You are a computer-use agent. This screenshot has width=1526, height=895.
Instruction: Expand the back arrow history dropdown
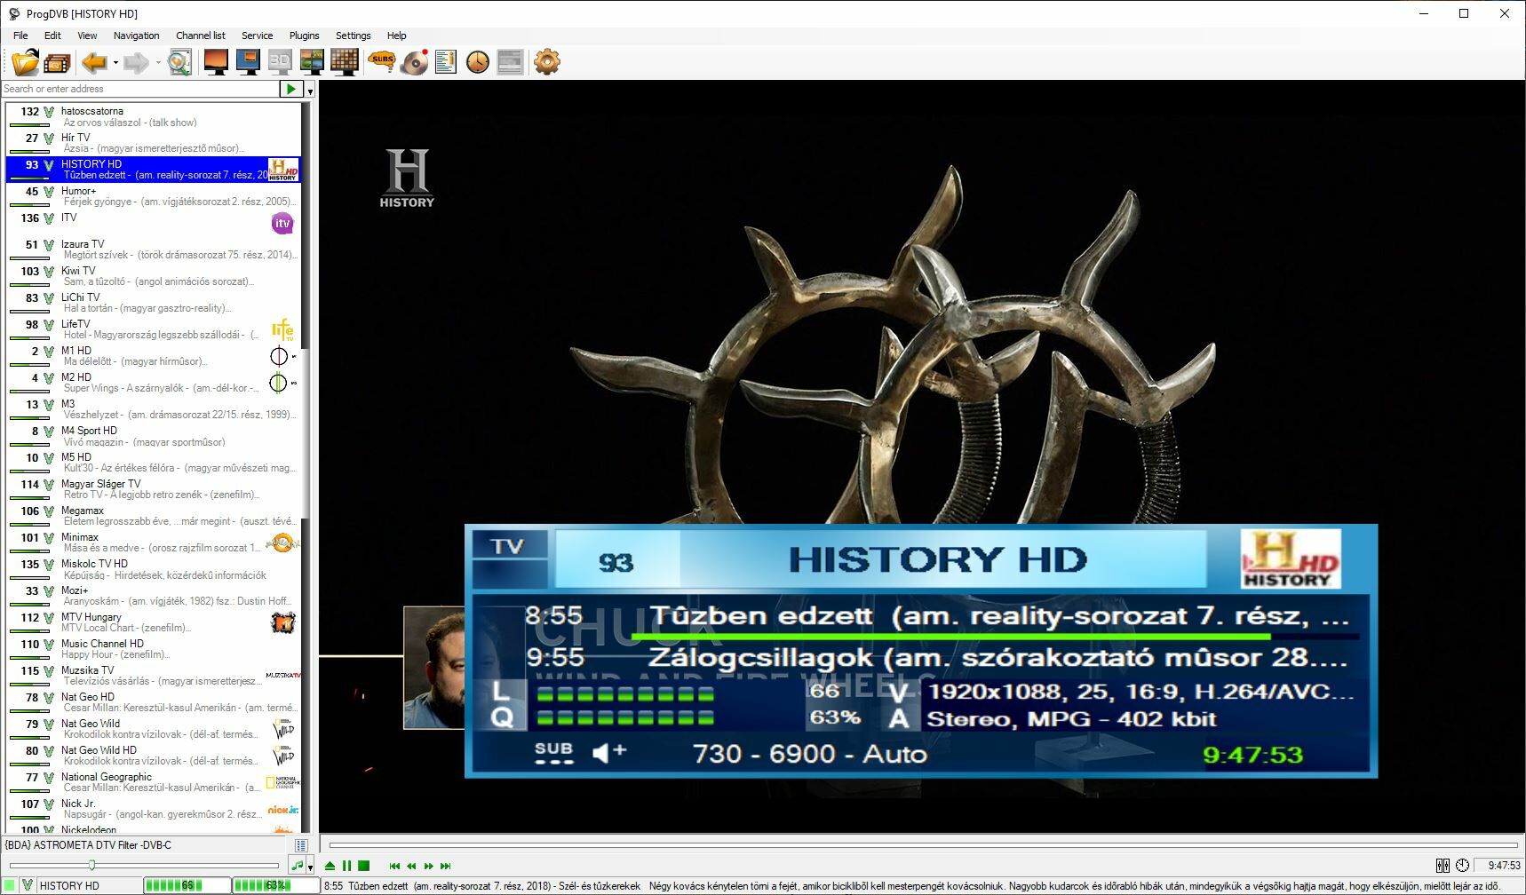[115, 62]
